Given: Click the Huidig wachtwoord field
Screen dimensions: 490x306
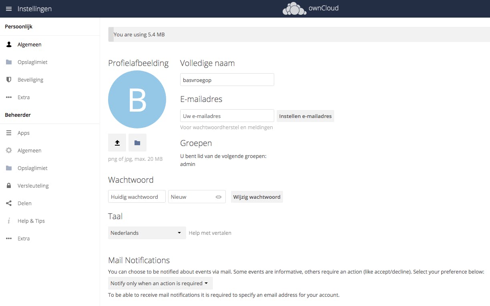Looking at the screenshot, I should pos(137,197).
